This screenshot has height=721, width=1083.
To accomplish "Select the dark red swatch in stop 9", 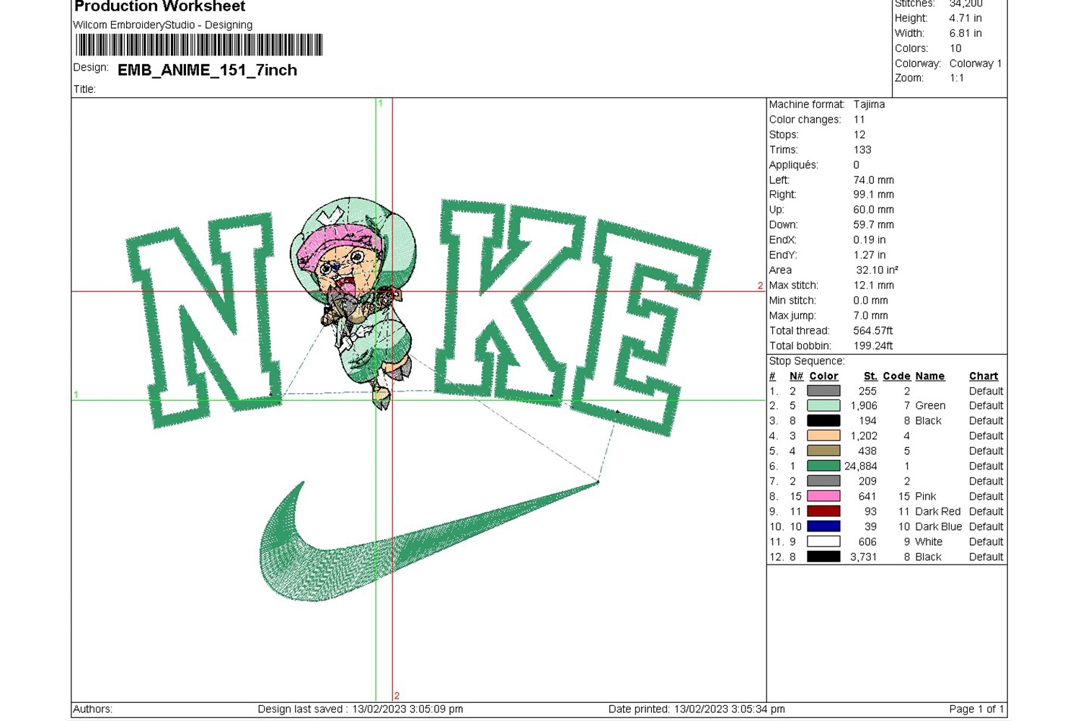I will pyautogui.click(x=823, y=512).
